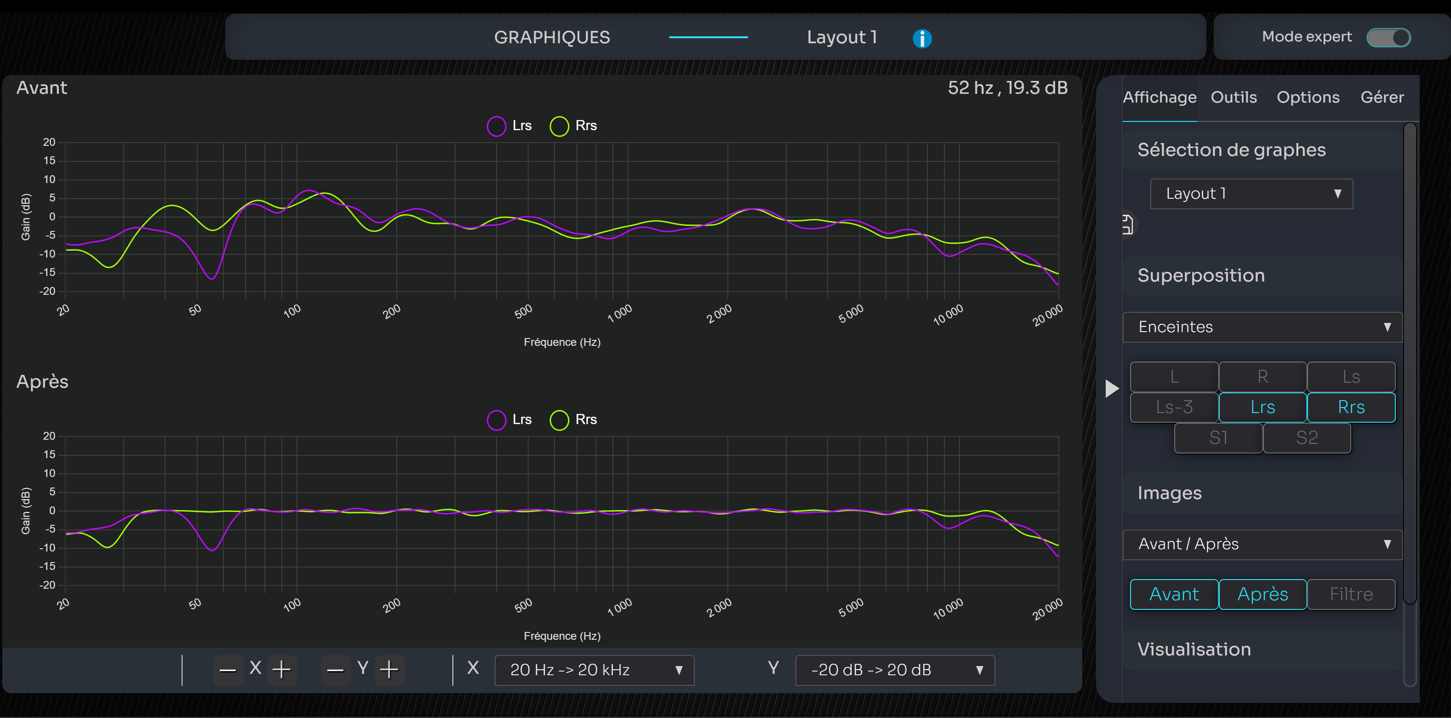
Task: Disable the Lrs speaker overlay button
Action: point(1262,407)
